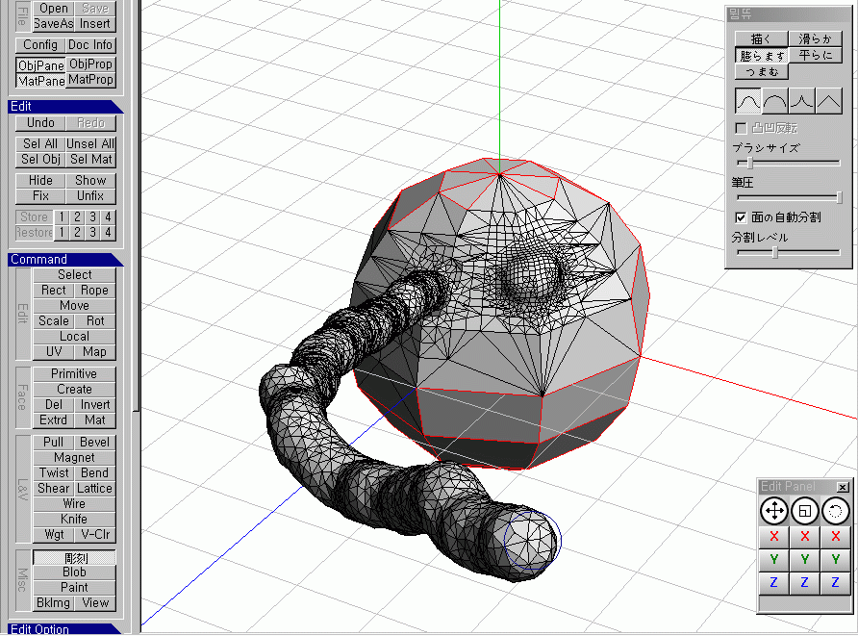Click the blue Z button under the rotate icon
This screenshot has width=858, height=636.
(836, 582)
